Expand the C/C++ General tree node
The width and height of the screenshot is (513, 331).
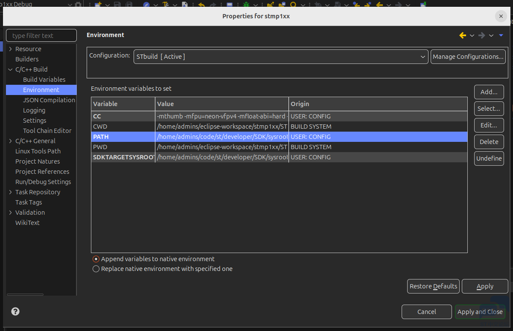tap(11, 141)
